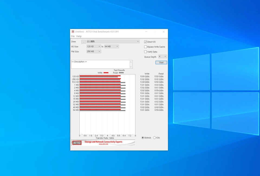Click the description box scroll-down arrow
Viewport: 260px width, 176px height.
pyautogui.click(x=131, y=67)
